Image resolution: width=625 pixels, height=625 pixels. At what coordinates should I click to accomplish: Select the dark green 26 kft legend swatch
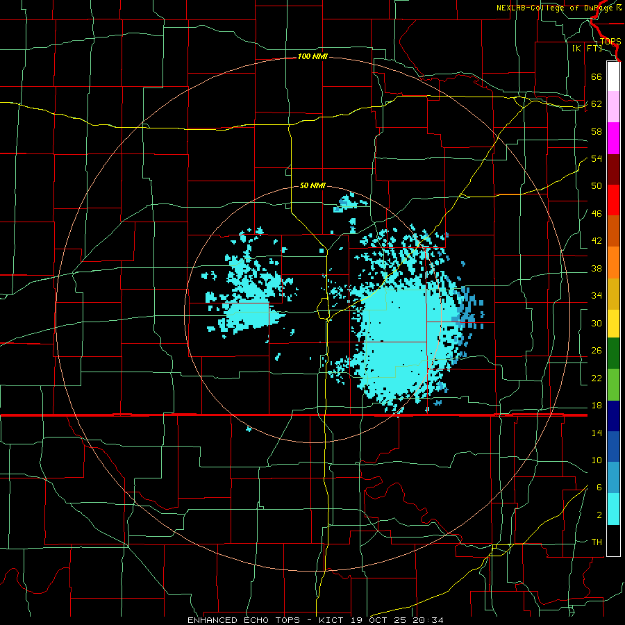(613, 353)
